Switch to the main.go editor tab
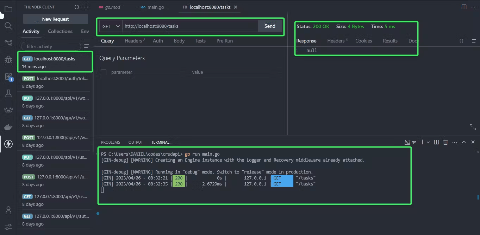Image resolution: width=480 pixels, height=235 pixels. (x=152, y=7)
